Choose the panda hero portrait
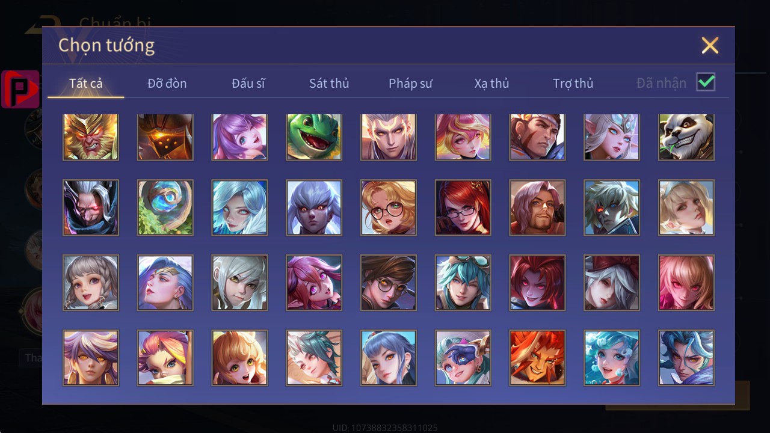770x433 pixels. pyautogui.click(x=686, y=137)
